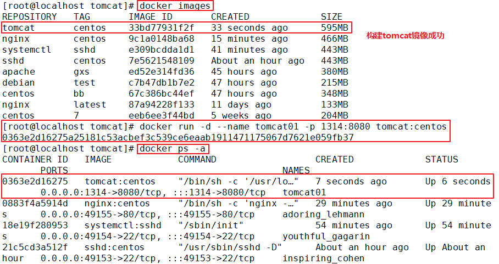Select image ID 9c1a0148ba68
The height and width of the screenshot is (264, 499).
[162, 39]
